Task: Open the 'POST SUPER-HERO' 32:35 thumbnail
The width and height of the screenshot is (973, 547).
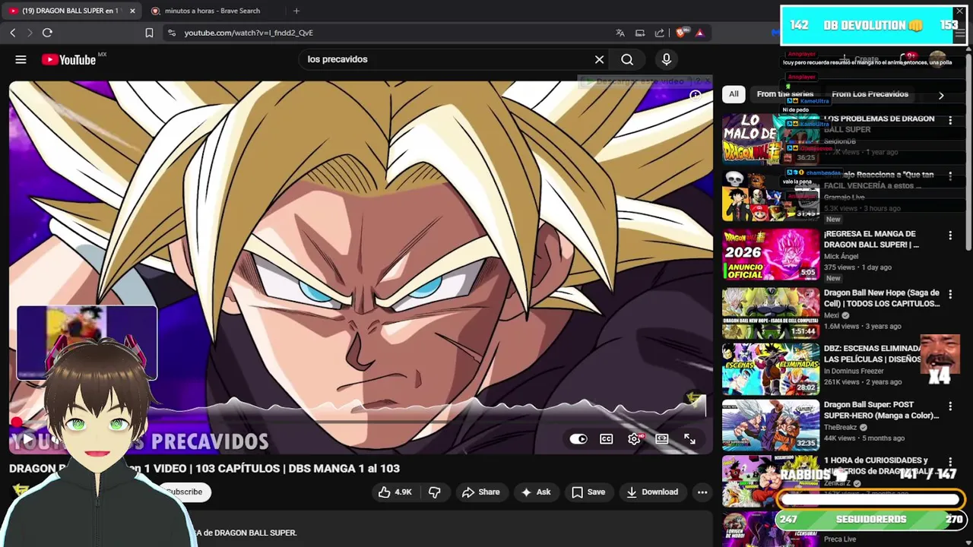Action: tap(771, 425)
